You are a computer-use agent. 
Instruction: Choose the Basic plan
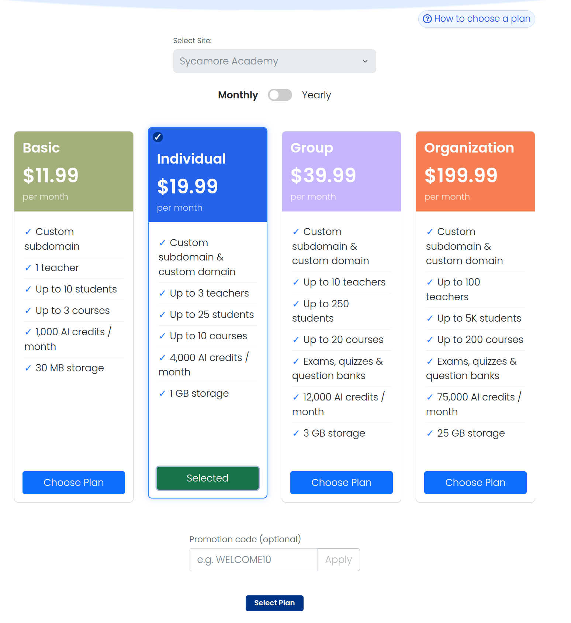coord(74,483)
